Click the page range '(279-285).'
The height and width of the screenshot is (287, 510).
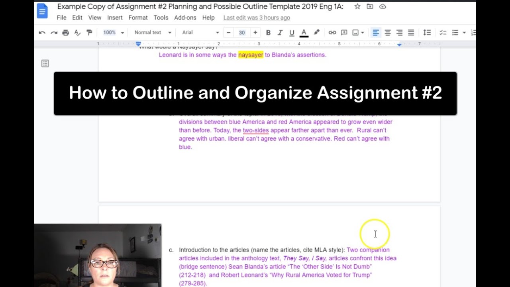(x=193, y=283)
